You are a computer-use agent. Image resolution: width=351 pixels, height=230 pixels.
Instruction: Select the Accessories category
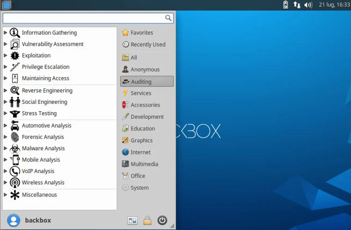[147, 105]
